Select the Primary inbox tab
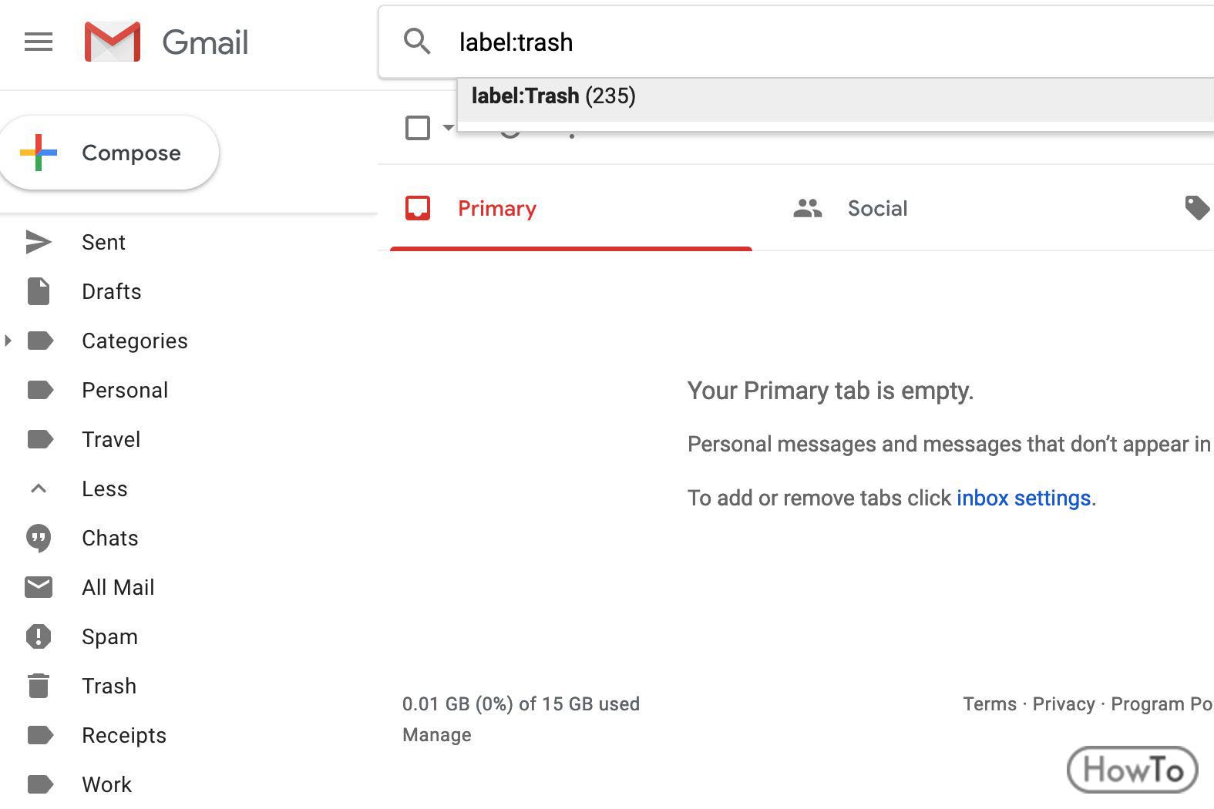The height and width of the screenshot is (809, 1214). coord(571,208)
